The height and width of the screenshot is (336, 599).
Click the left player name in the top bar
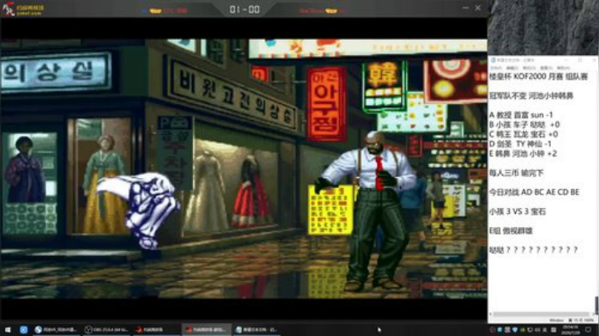(x=176, y=11)
